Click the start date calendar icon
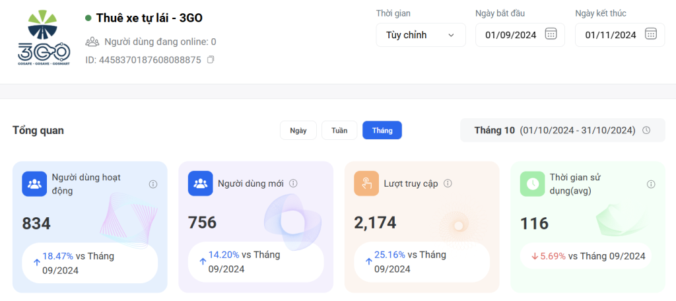Image resolution: width=676 pixels, height=301 pixels. coord(551,34)
